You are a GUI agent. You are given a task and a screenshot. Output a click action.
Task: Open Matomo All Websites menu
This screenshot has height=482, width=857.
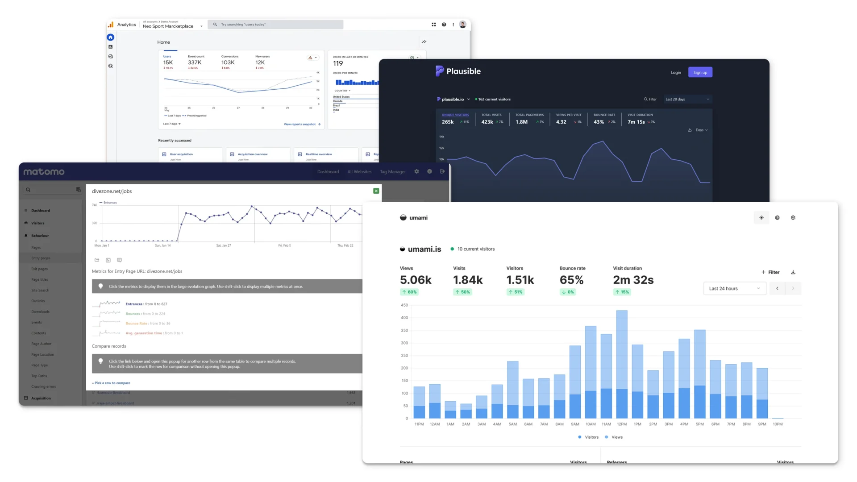[359, 172]
